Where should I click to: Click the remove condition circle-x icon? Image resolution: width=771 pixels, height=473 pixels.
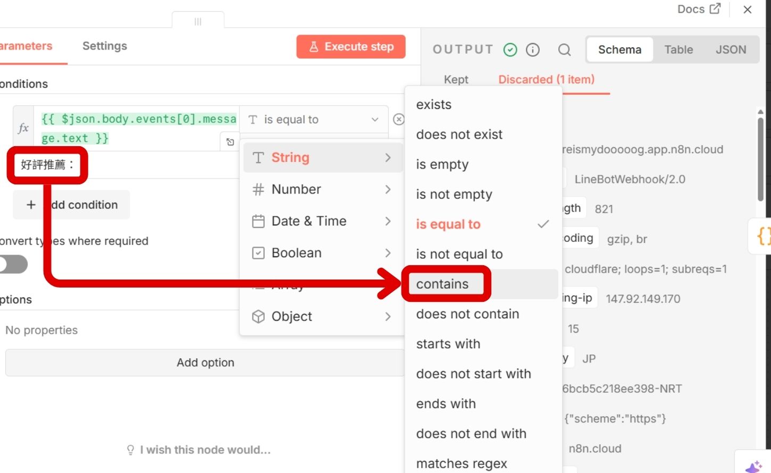pyautogui.click(x=398, y=120)
